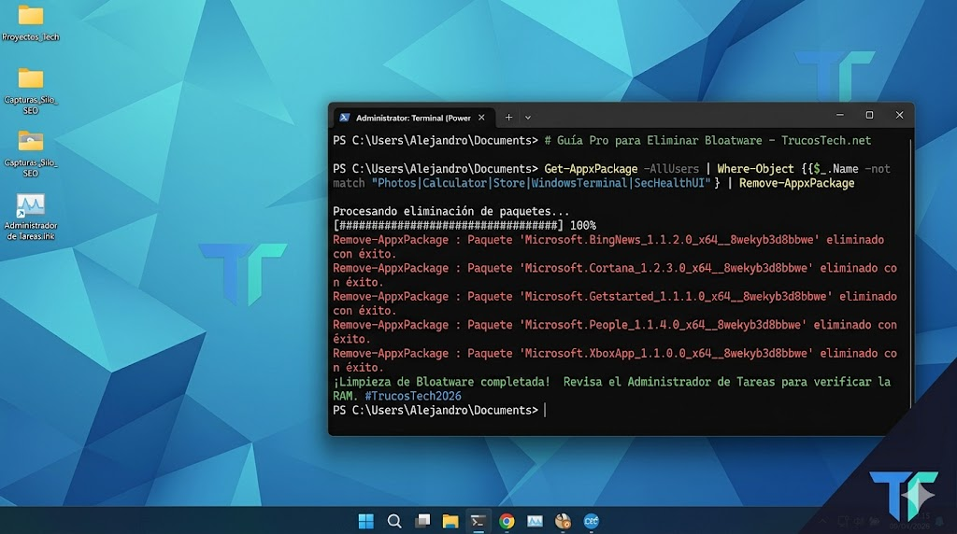Image resolution: width=957 pixels, height=534 pixels.
Task: Click the Microsoft.Cortana package name
Action: [x=665, y=268]
